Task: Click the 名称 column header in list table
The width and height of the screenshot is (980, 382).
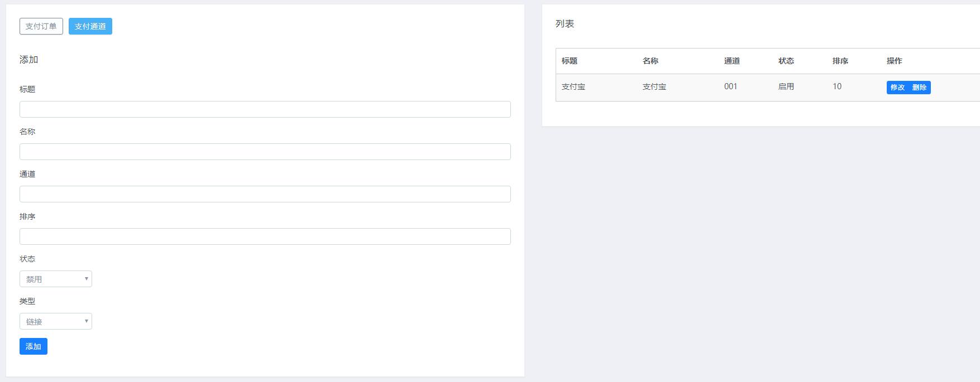Action: [651, 61]
